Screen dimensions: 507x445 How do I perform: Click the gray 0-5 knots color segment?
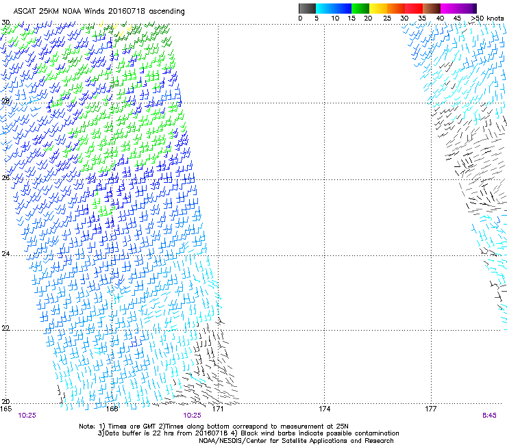pyautogui.click(x=307, y=8)
